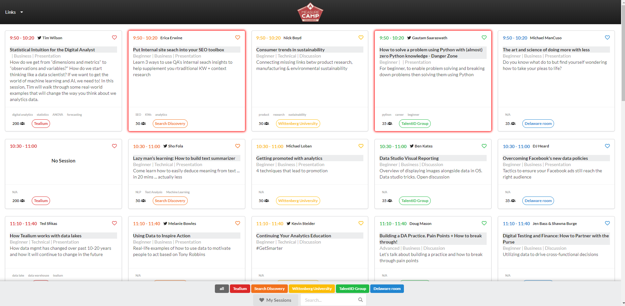
Task: Open Melanie Bowles' Twitter icon
Action: (165, 224)
